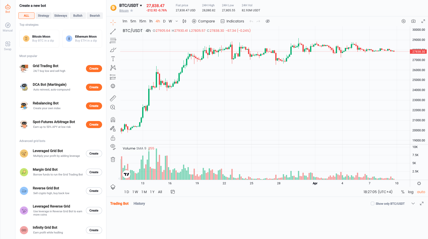Select the trend line drawing tool
Viewport: 428px width, 239px height.
click(x=113, y=32)
